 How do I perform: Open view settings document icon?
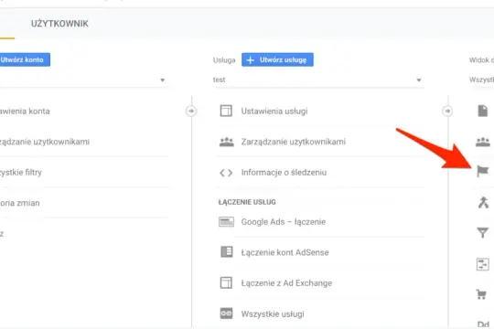[483, 111]
